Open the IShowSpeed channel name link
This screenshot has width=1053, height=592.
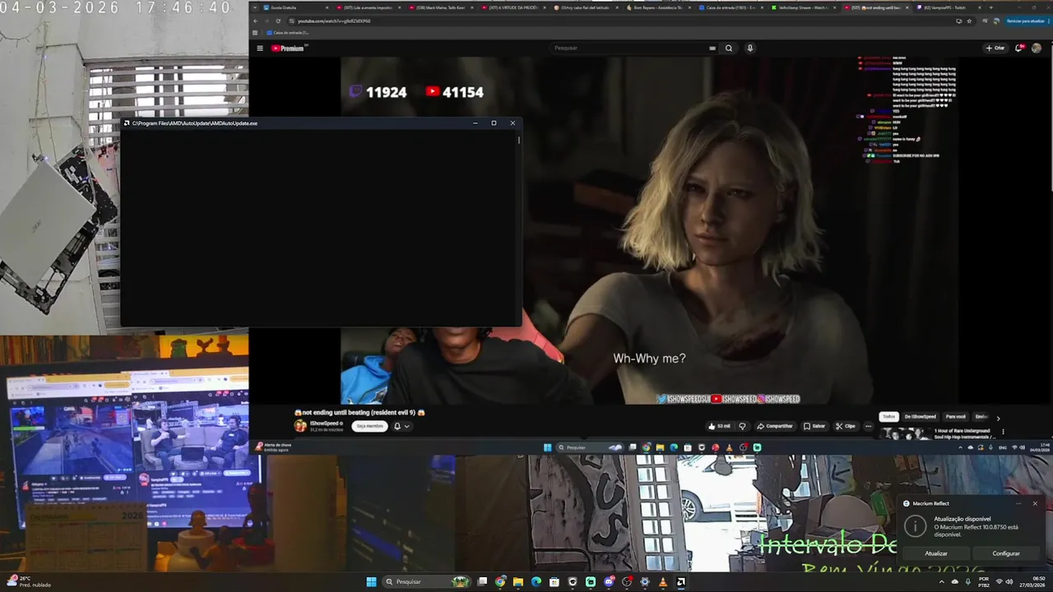[324, 423]
